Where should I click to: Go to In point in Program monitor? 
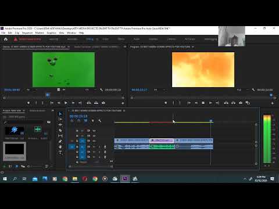point(189,103)
